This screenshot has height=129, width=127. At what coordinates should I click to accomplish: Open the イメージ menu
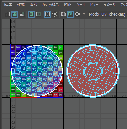109,5
